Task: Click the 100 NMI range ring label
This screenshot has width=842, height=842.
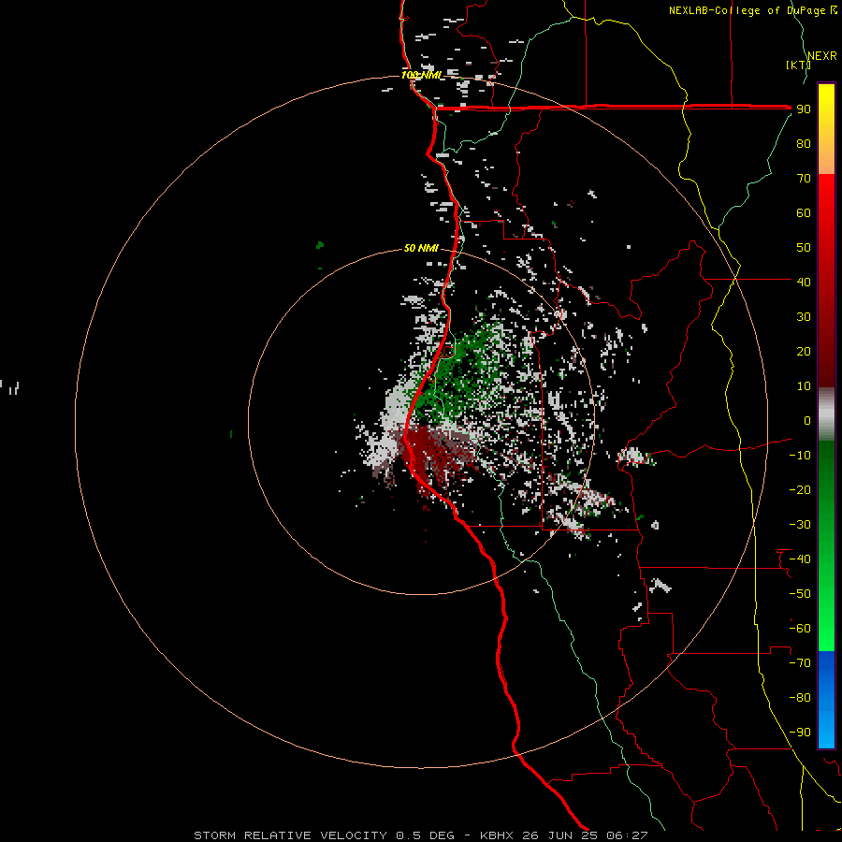Action: tap(421, 75)
